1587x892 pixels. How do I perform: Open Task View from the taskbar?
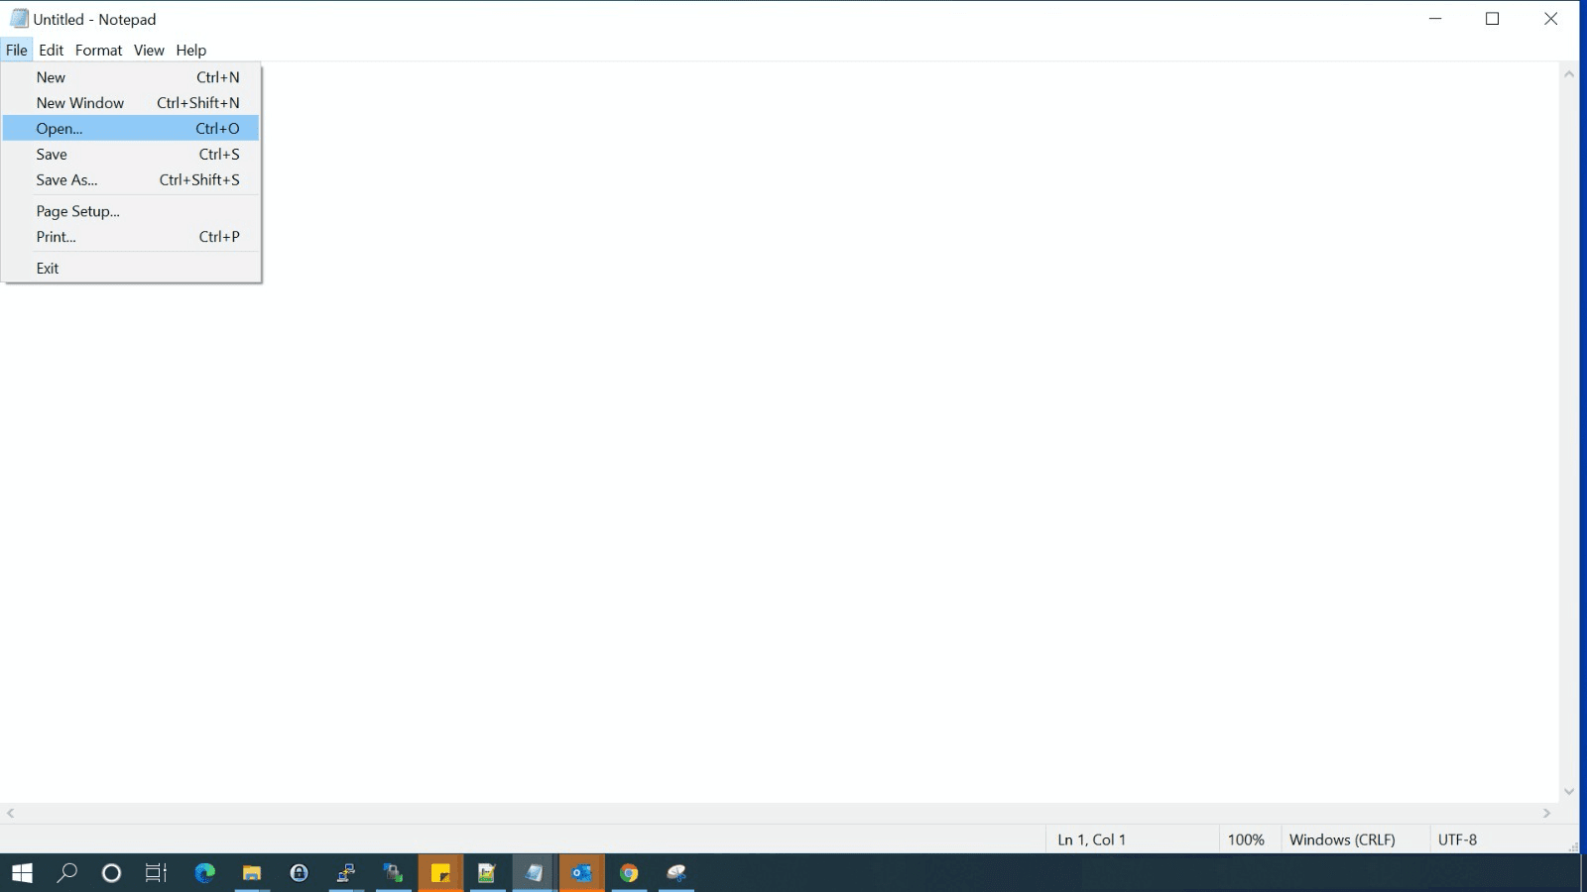point(155,873)
